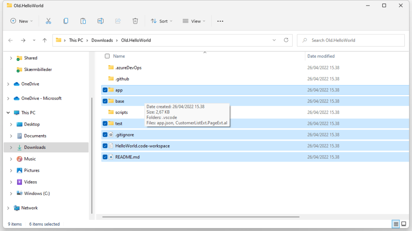Image resolution: width=412 pixels, height=231 pixels.
Task: Collapse the This PC tree node
Action: point(8,113)
